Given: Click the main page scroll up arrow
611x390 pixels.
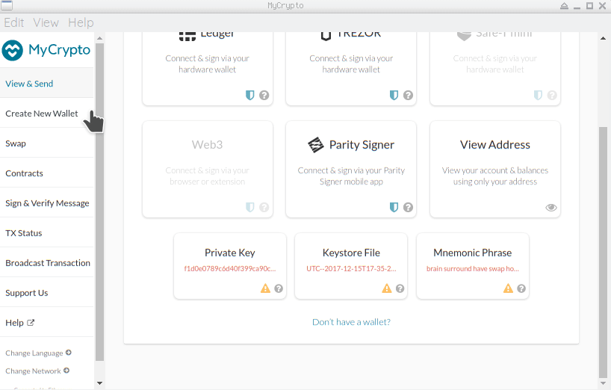Looking at the screenshot, I should [603, 38].
